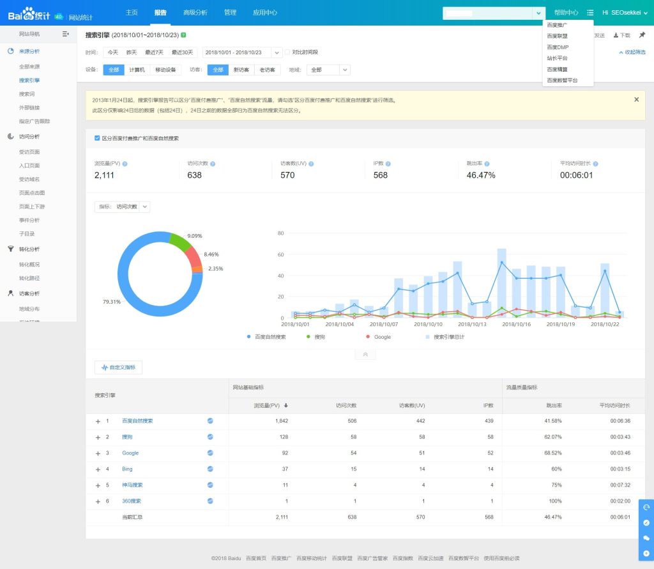Viewport: 654px width, 569px height.
Task: Click the 自定义指标 button
Action: click(x=118, y=368)
